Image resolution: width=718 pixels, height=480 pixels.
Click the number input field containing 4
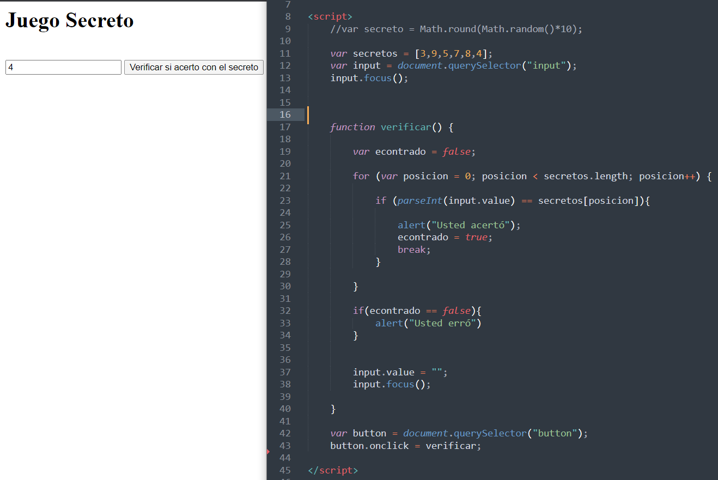coord(63,67)
